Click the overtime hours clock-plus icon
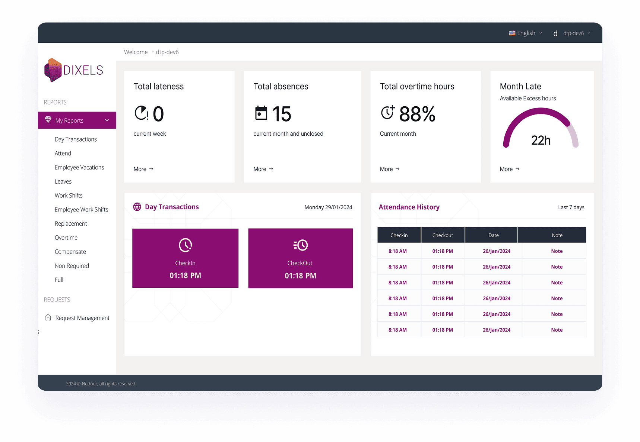 387,112
